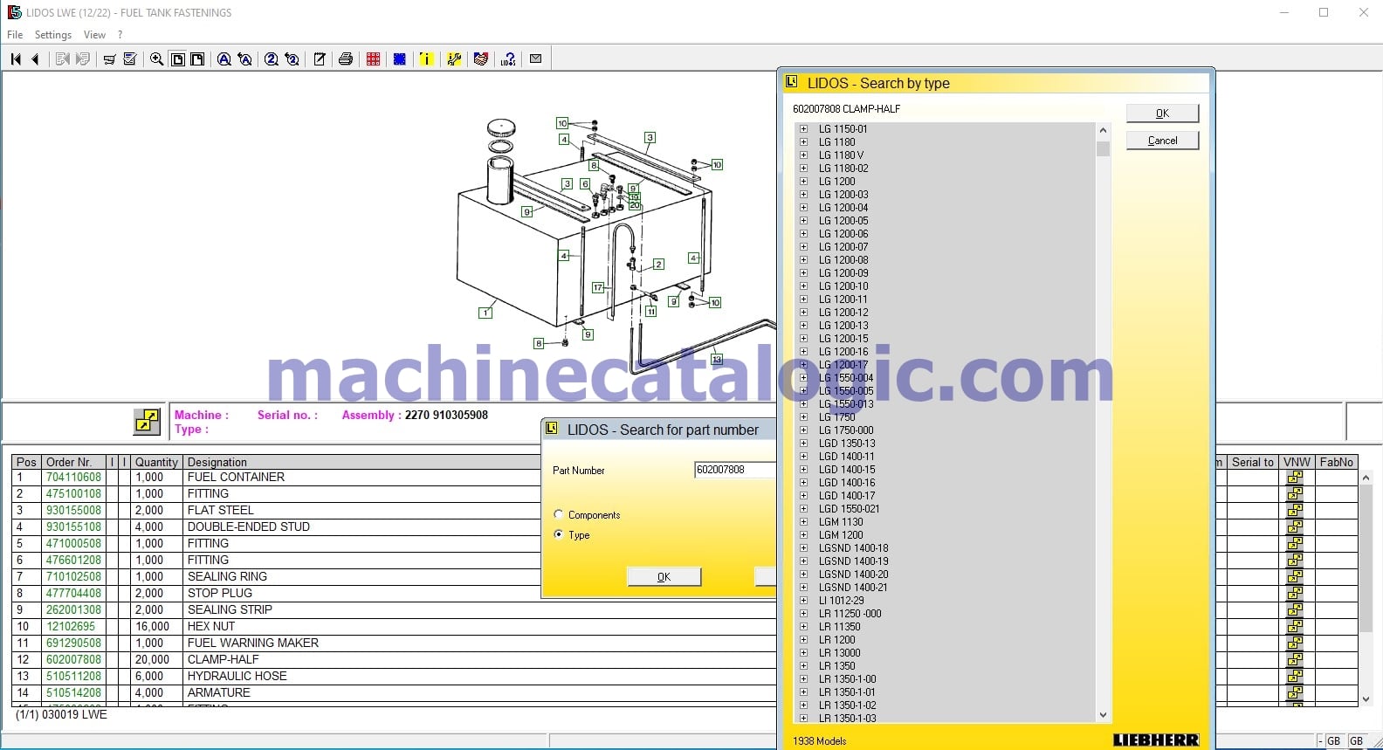Expand the LG 1200-05 tree node
This screenshot has width=1383, height=750.
tap(803, 221)
